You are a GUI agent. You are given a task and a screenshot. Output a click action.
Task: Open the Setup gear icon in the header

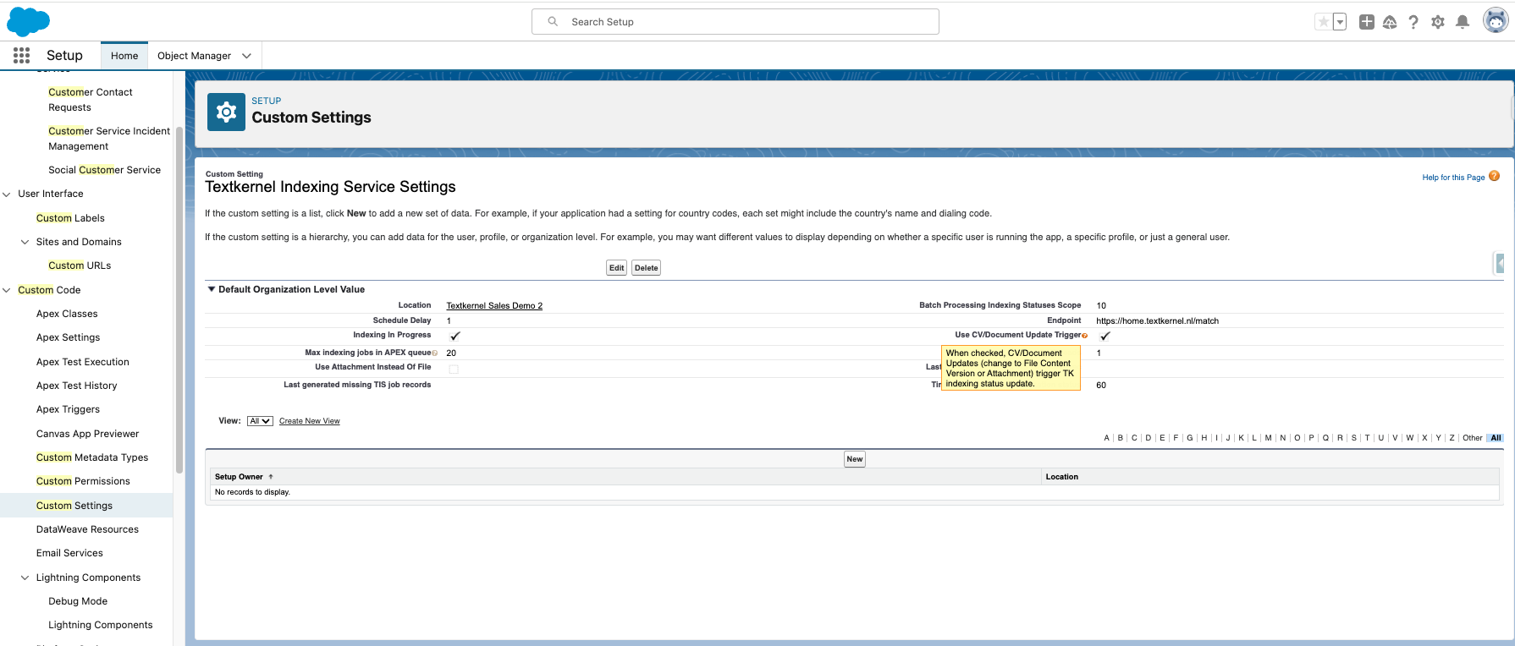1438,22
